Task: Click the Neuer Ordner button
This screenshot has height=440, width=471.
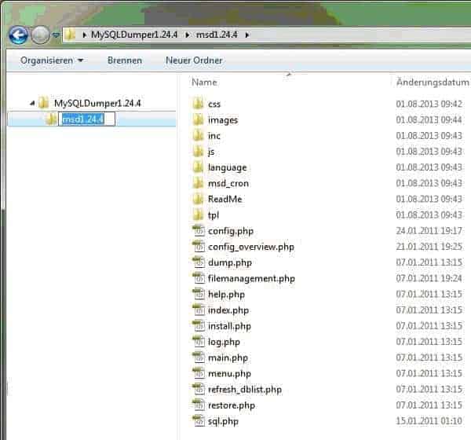Action: point(194,60)
